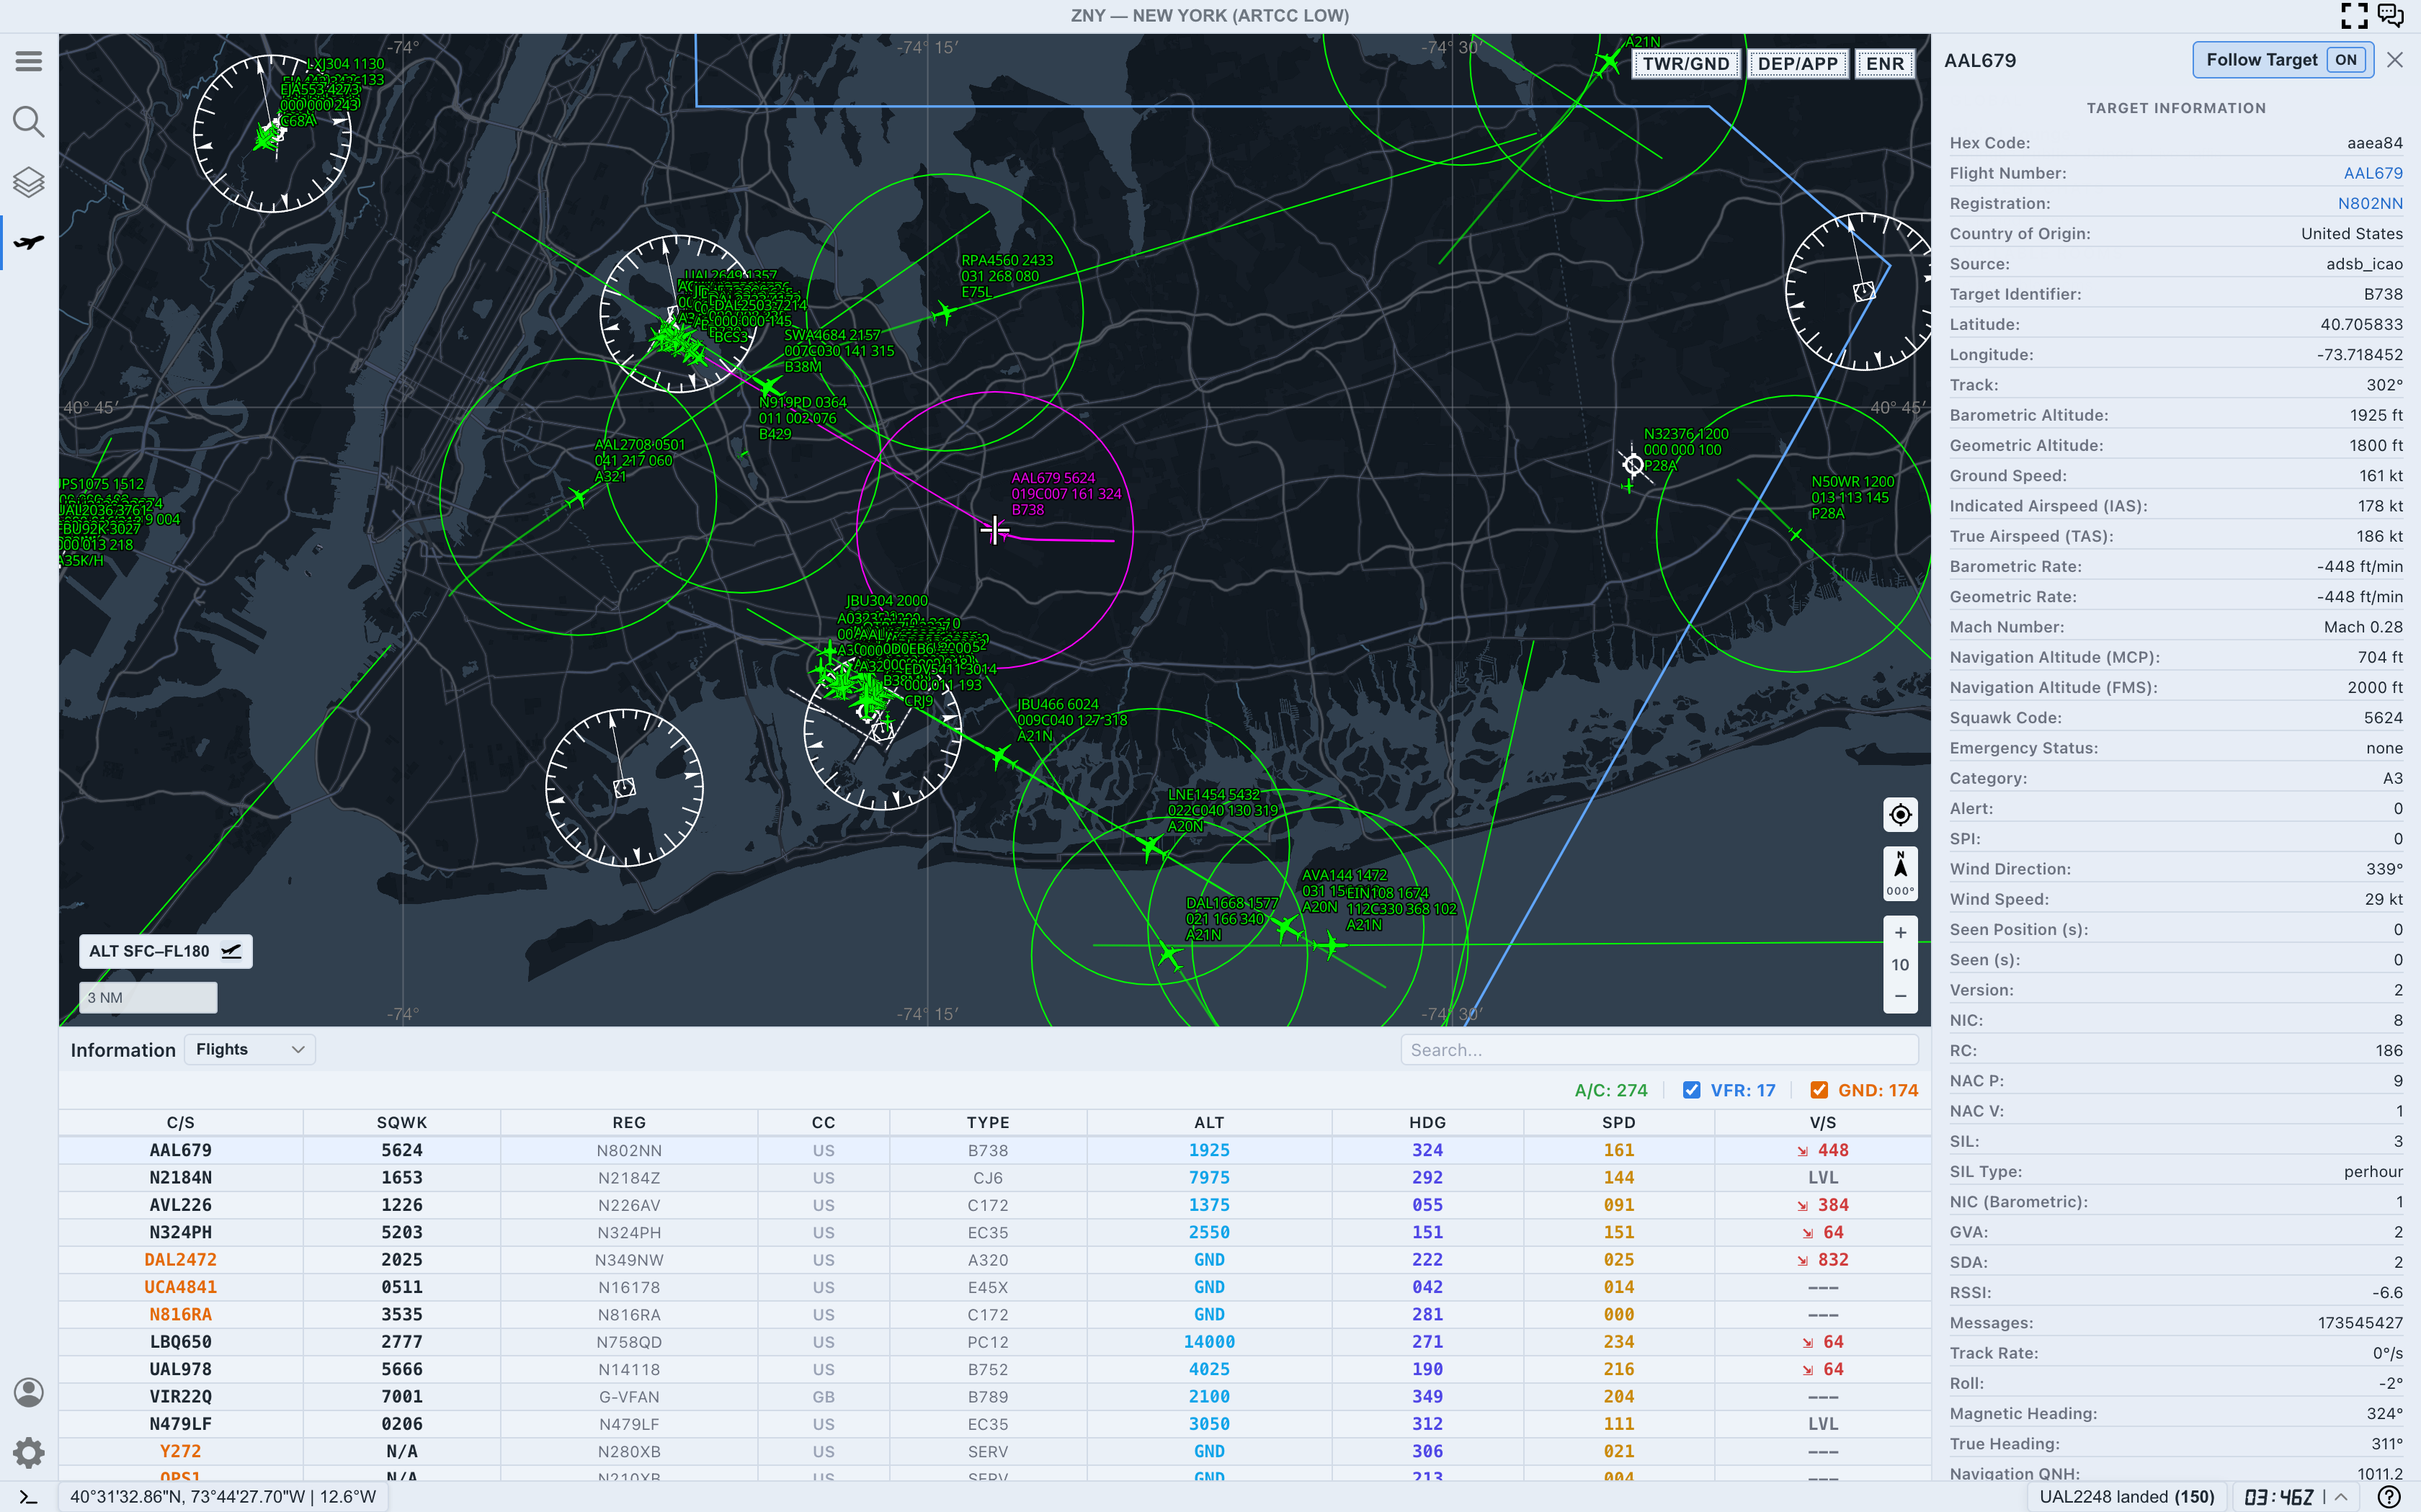Screen dimensions: 2421x1512
Task: Expand the chevron beside the clock
Action: pos(2341,1497)
